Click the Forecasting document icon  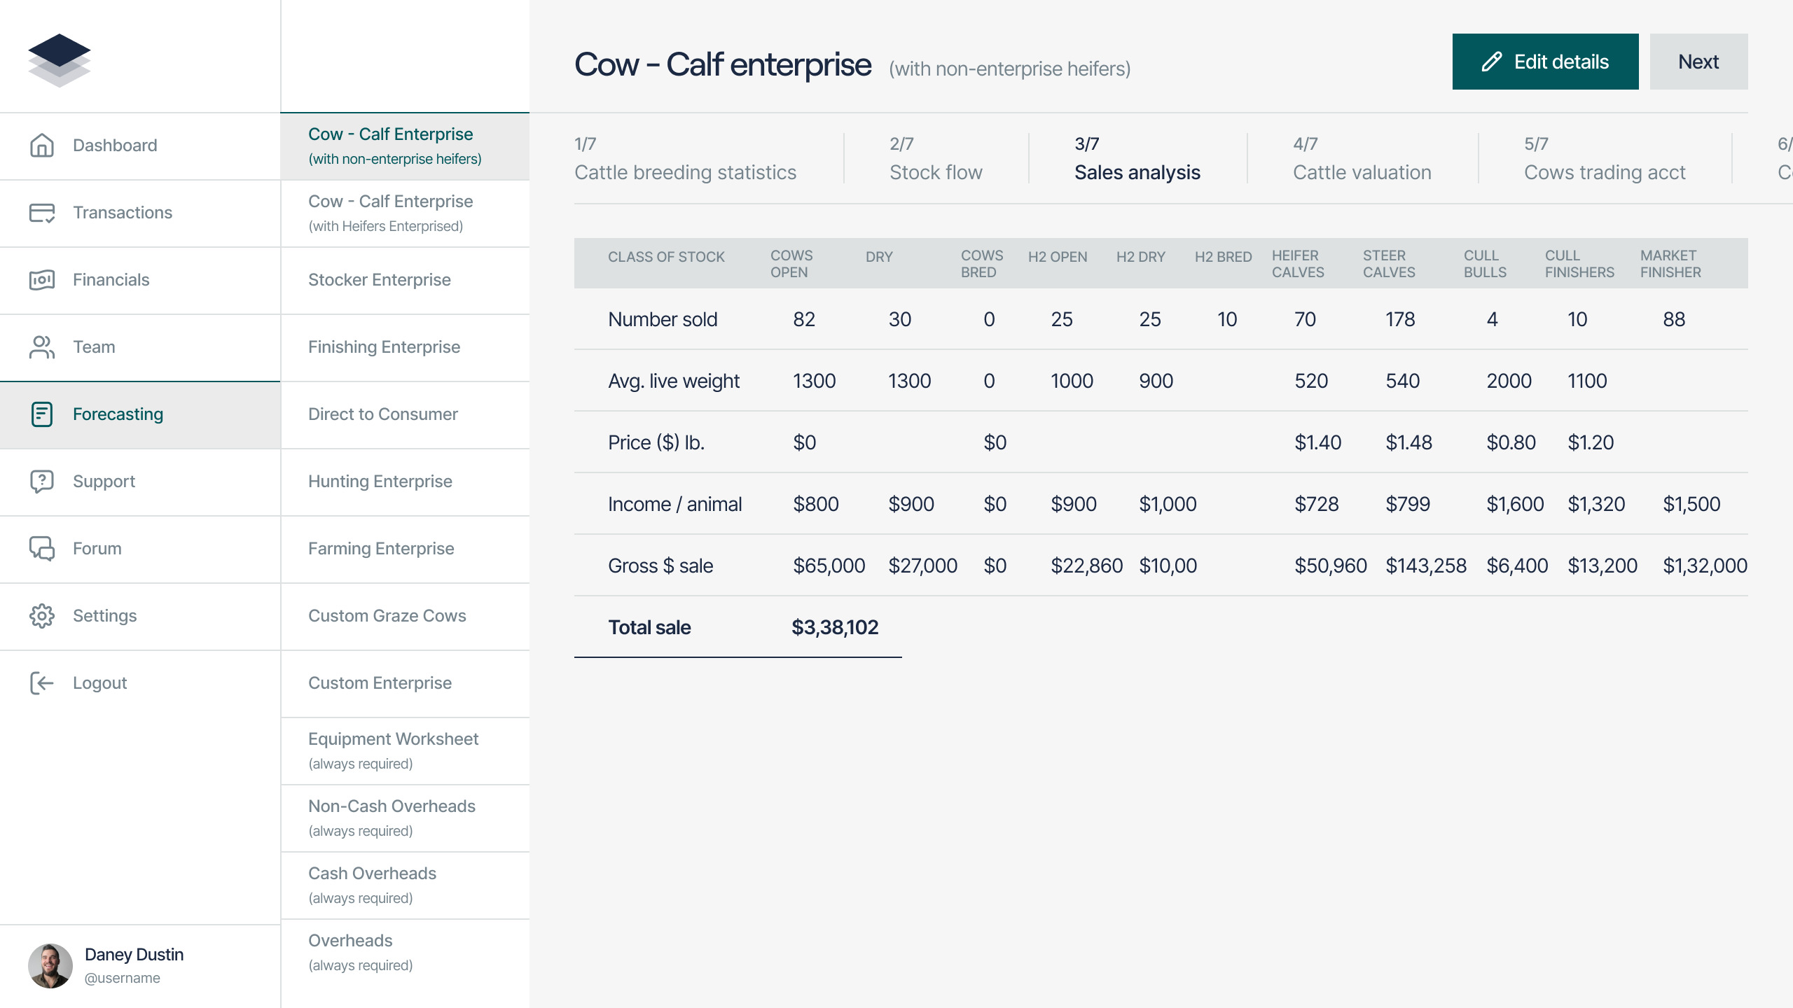click(x=42, y=414)
